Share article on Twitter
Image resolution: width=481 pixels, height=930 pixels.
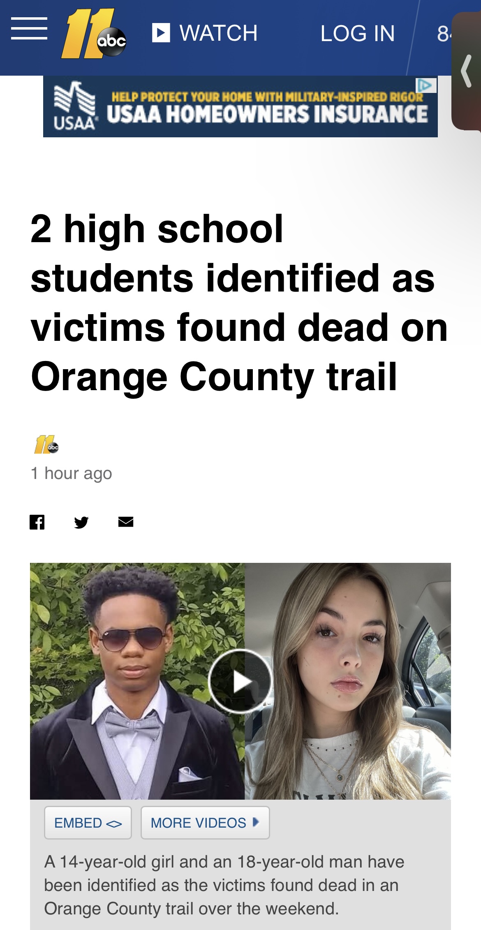81,522
